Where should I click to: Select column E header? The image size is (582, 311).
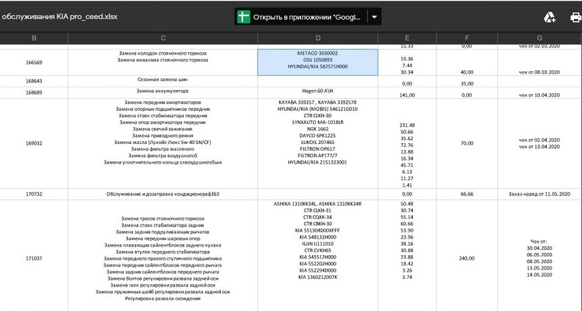407,38
